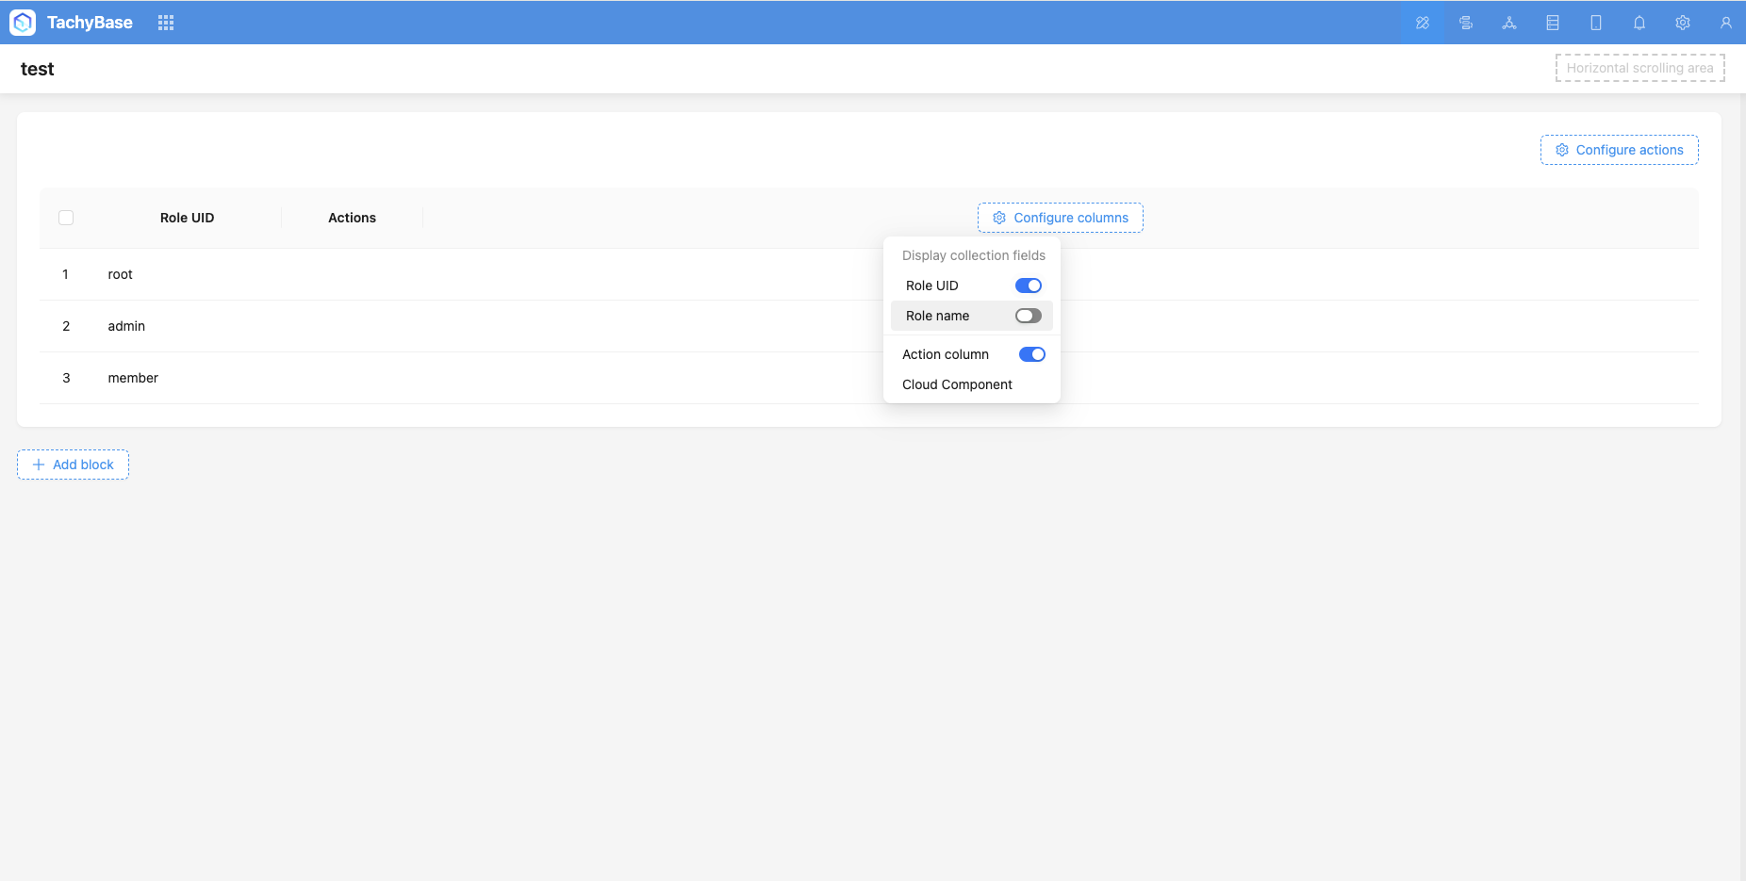
Task: Click the Display collection fields heading
Action: pyautogui.click(x=974, y=255)
